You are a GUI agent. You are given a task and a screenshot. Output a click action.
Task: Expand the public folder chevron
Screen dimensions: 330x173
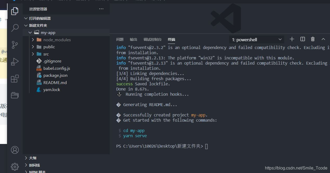point(33,47)
